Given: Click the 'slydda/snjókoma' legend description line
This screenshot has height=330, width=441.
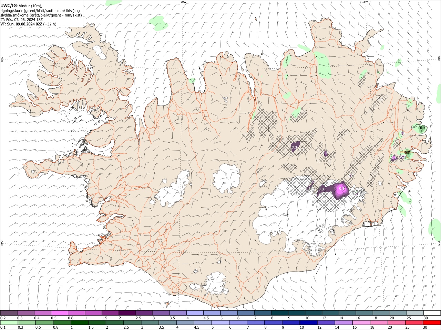Looking at the screenshot, I should click(x=41, y=15).
